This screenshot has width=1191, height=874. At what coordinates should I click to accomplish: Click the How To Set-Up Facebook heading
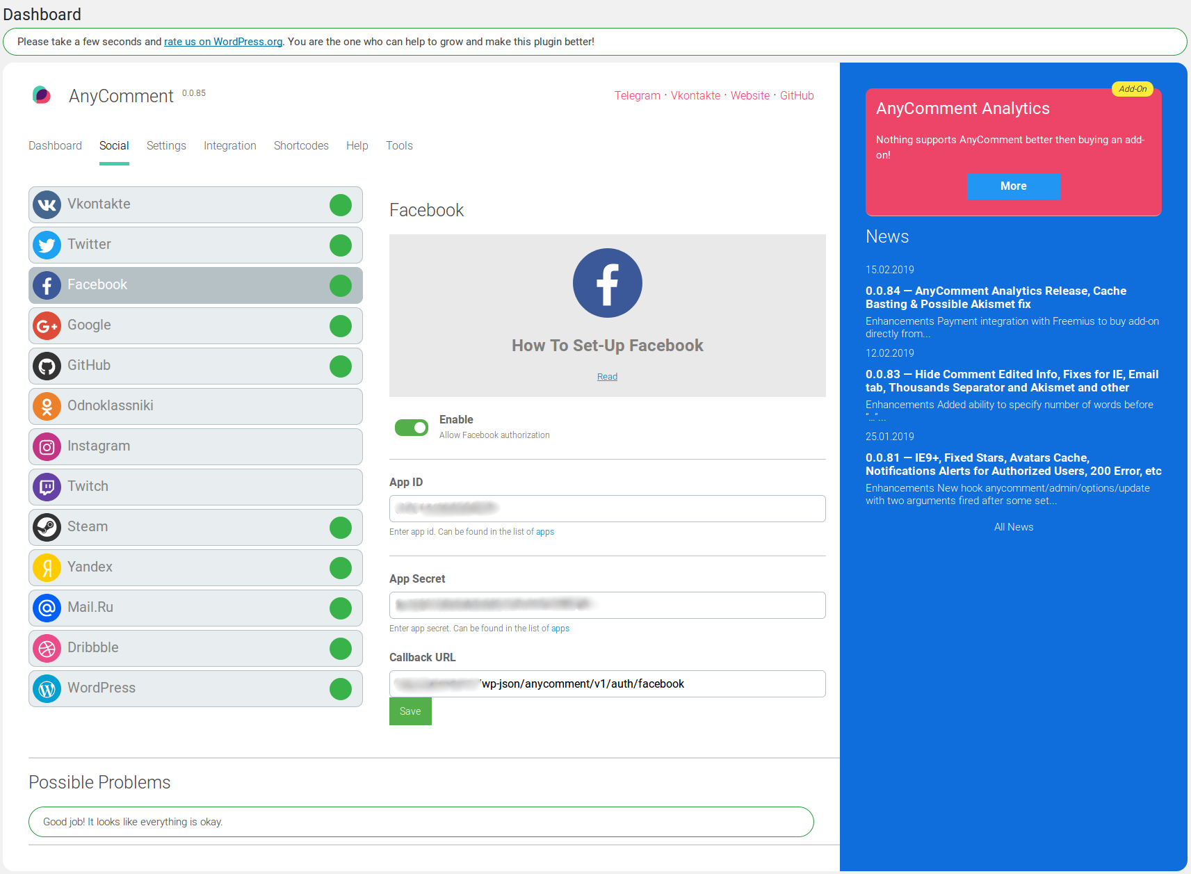coord(608,346)
